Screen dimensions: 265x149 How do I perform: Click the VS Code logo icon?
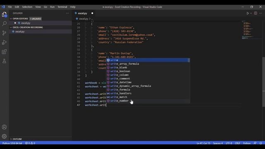point(3,7)
